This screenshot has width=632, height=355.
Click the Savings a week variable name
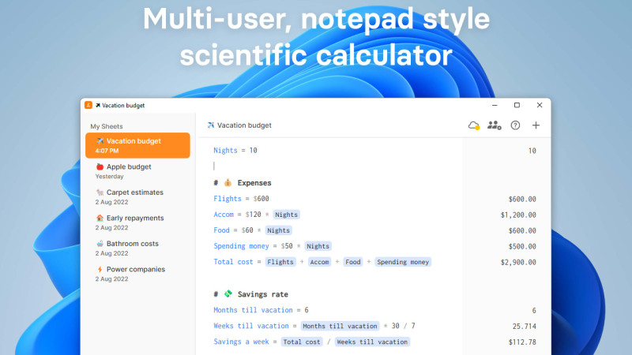point(241,342)
